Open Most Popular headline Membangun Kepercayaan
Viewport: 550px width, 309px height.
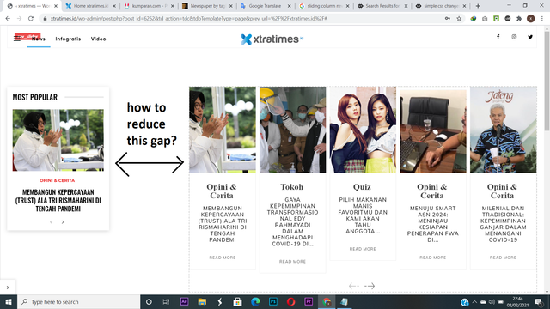click(58, 200)
